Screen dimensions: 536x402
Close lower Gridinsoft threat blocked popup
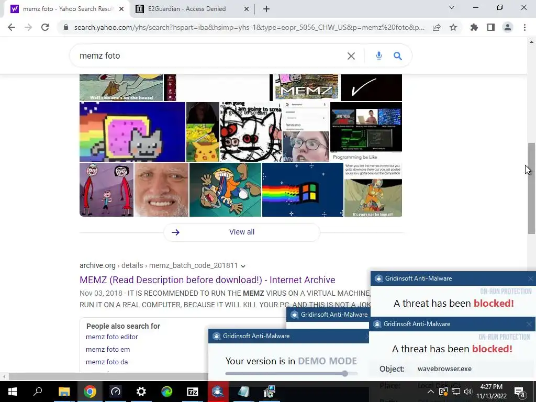click(x=529, y=324)
